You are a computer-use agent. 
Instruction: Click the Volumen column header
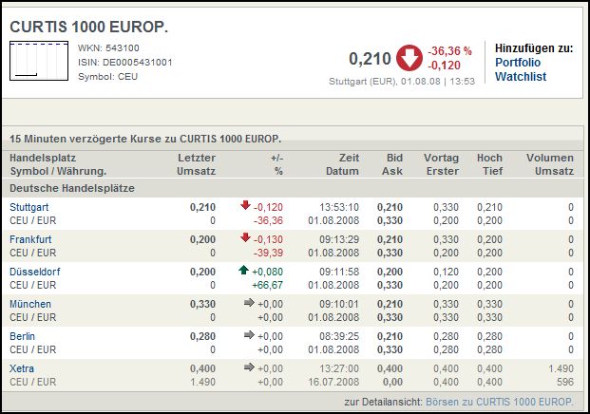click(550, 158)
